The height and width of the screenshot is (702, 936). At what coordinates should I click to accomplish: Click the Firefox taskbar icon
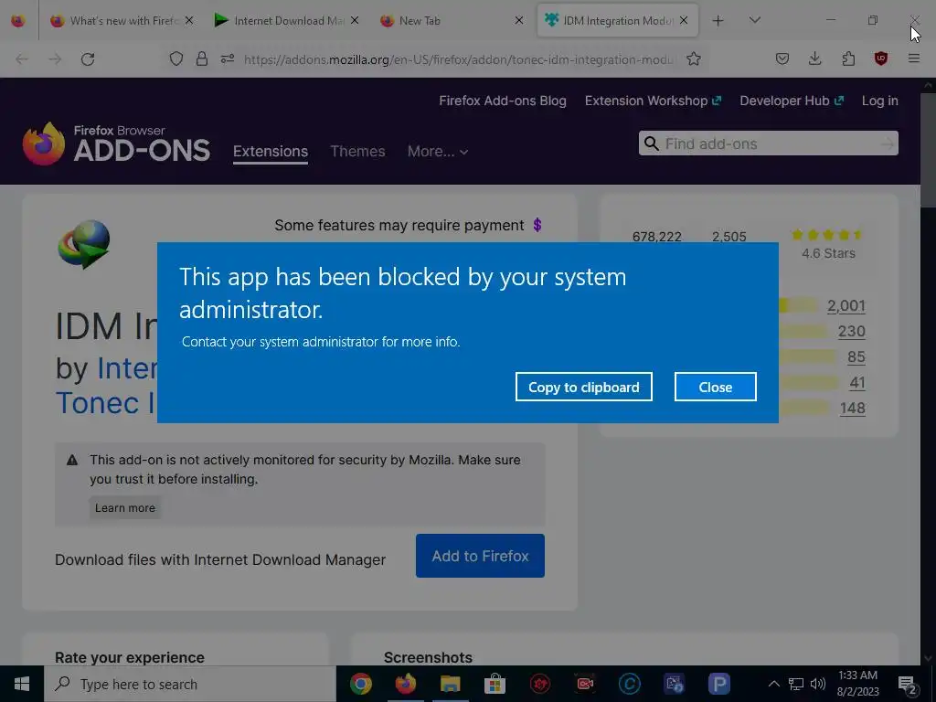point(405,684)
